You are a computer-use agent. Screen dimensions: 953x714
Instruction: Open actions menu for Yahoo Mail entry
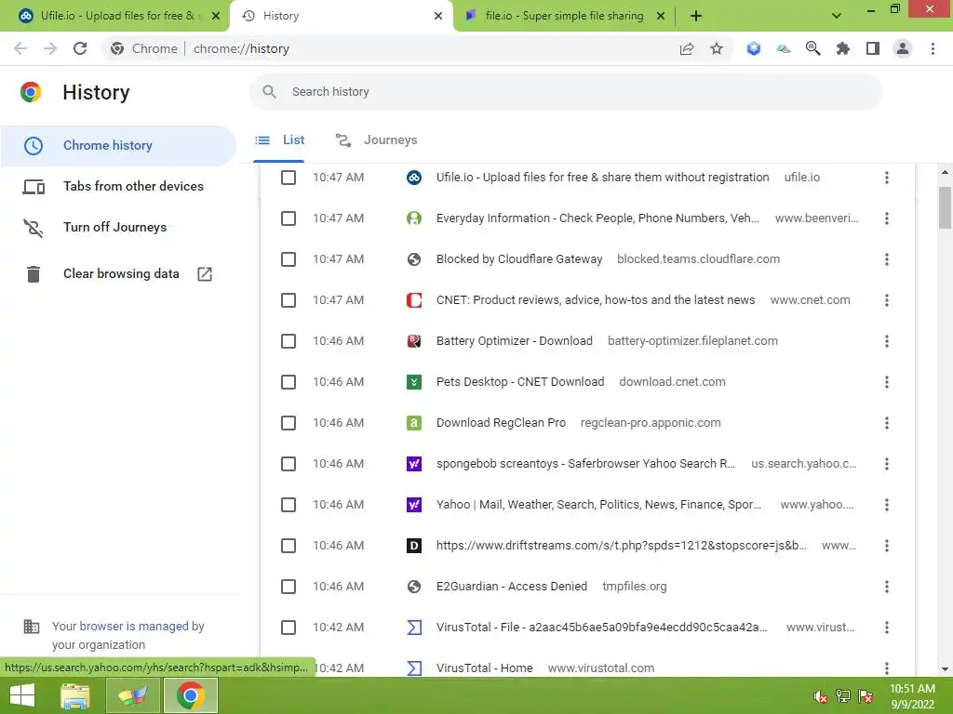click(887, 505)
